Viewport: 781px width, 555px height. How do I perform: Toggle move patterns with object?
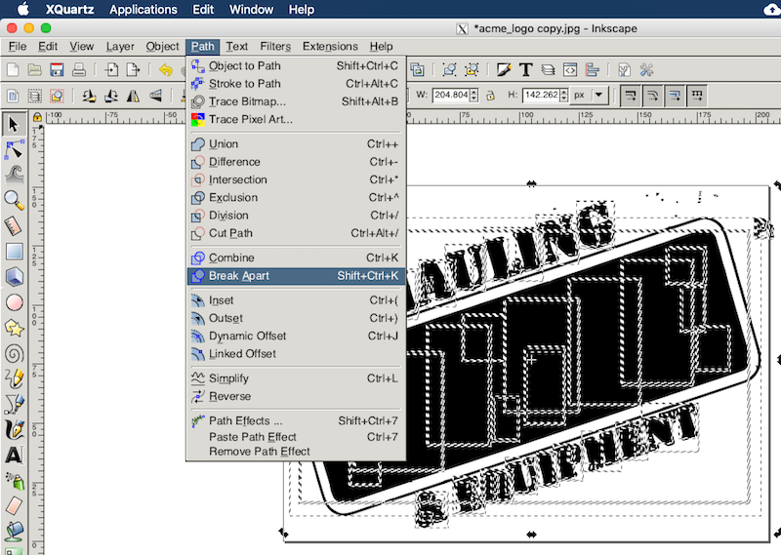pyautogui.click(x=697, y=96)
